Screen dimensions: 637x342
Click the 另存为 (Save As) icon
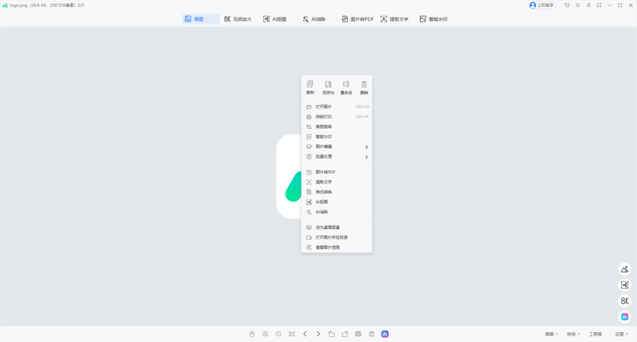(328, 87)
